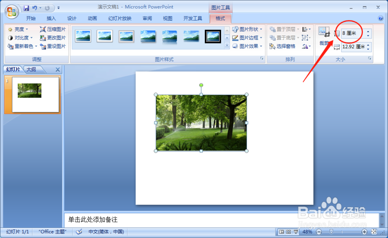
Task: Switch to the 大纲 outline tab
Action: click(31, 70)
